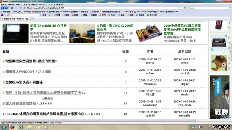Image resolution: width=232 pixels, height=130 pixels.
Task: Open thread 主機板時常偵測不到硬碟
Action: pyautogui.click(x=24, y=82)
